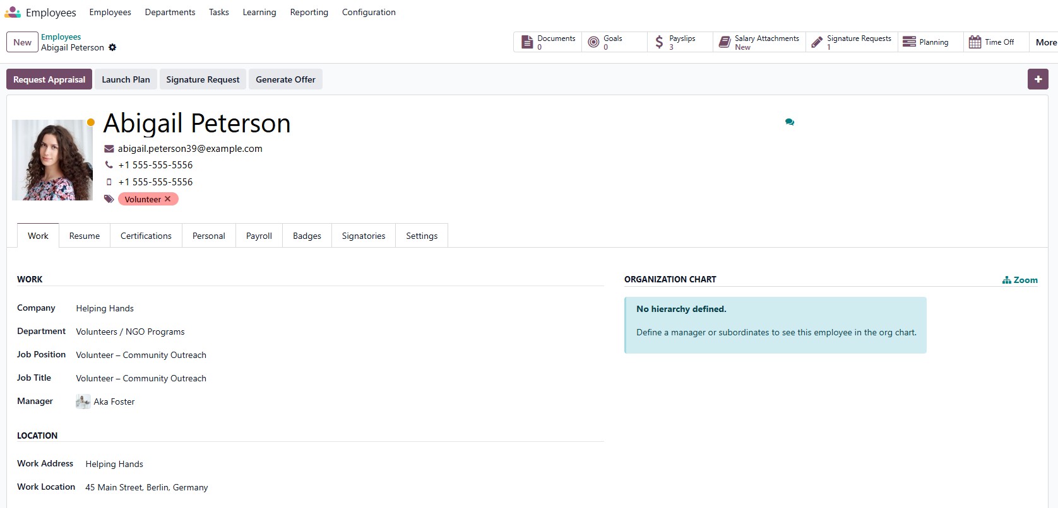Click the work phone icon
Viewport: 1058px width, 508px height.
pos(109,165)
